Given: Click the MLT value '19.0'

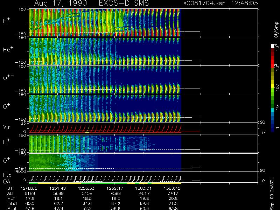Looking at the screenshot, I should click(x=116, y=198).
